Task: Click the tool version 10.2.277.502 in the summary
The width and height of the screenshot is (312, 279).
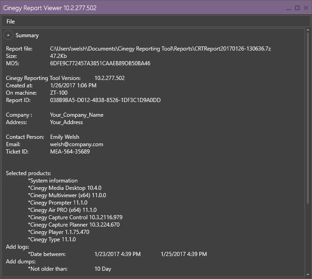Action: pos(110,78)
